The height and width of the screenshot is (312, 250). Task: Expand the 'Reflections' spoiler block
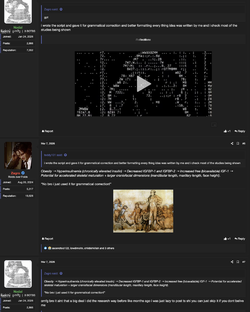tap(143, 39)
